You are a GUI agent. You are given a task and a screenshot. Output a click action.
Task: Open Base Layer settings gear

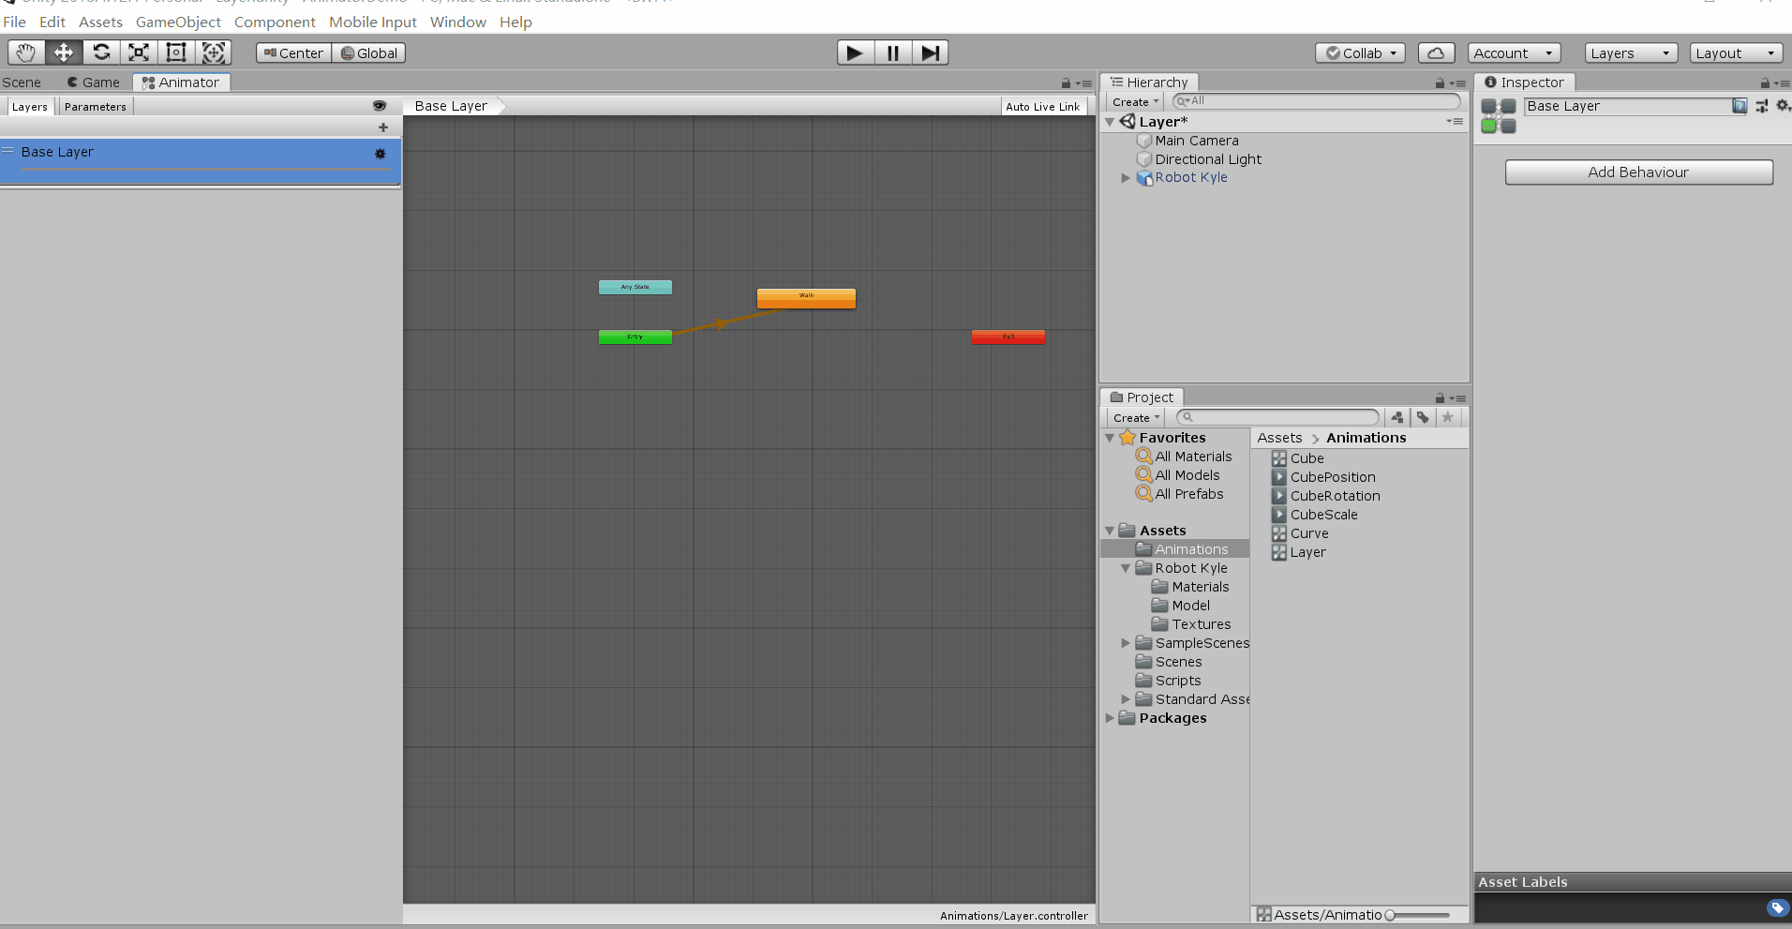click(380, 154)
